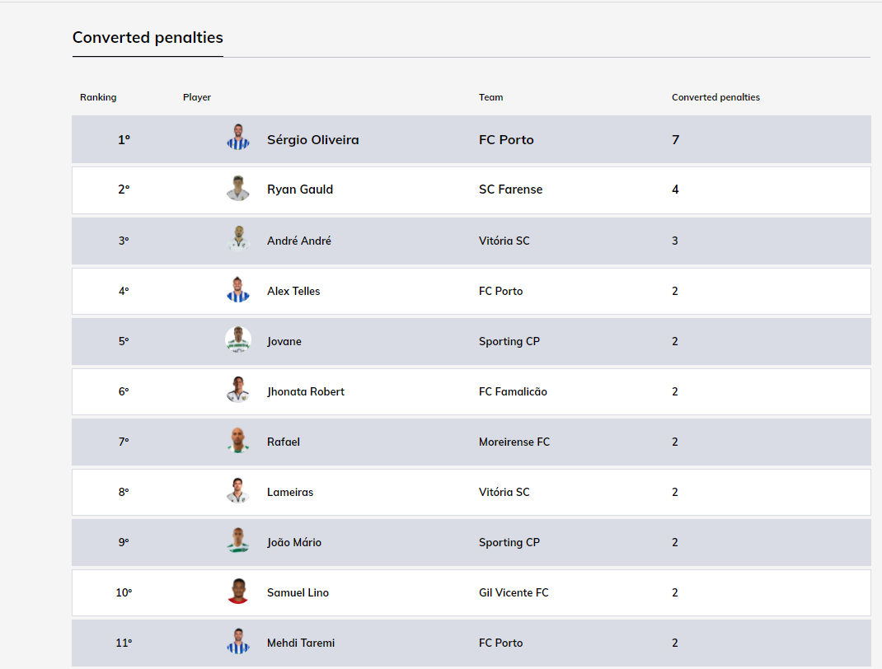The image size is (882, 669).
Task: Click the Converted penalties column header
Action: point(715,97)
